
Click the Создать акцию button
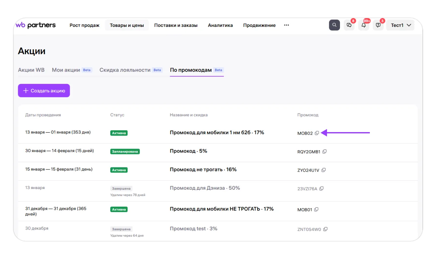(44, 91)
